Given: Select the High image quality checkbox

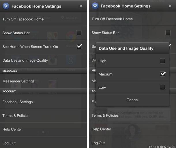Looking at the screenshot, I should [x=162, y=61].
